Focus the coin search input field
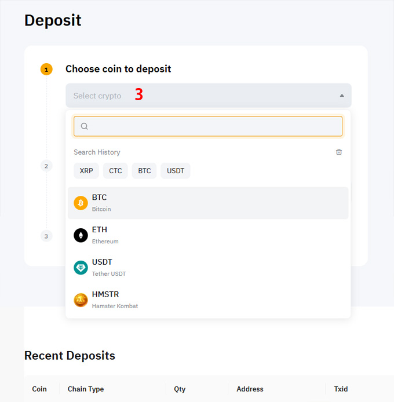This screenshot has height=402, width=394. click(208, 126)
